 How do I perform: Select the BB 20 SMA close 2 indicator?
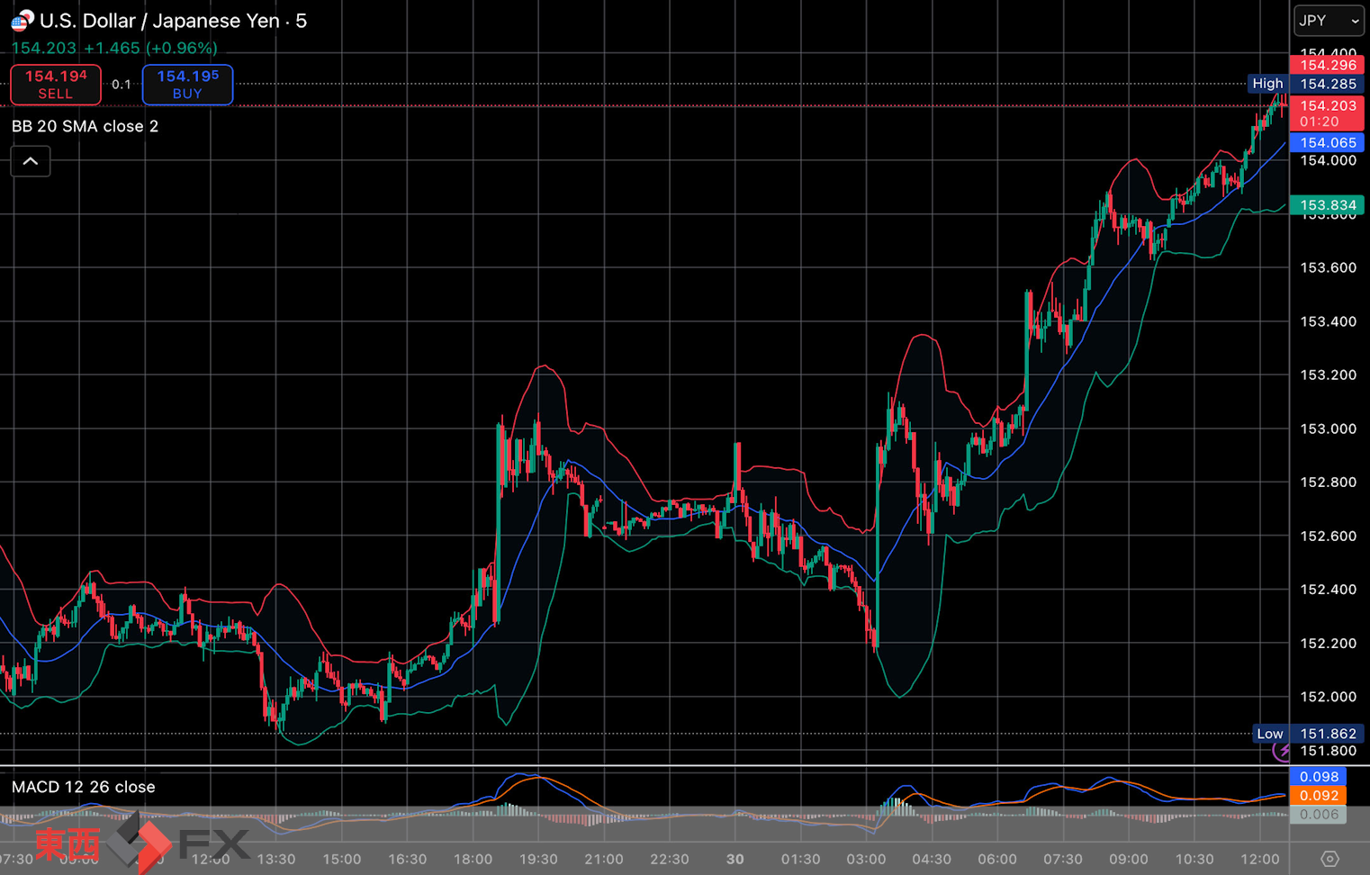point(85,126)
